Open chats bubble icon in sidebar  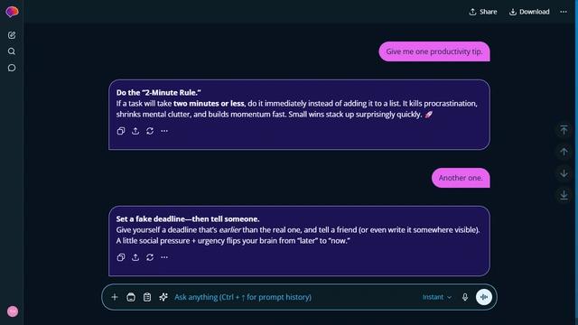click(x=12, y=68)
